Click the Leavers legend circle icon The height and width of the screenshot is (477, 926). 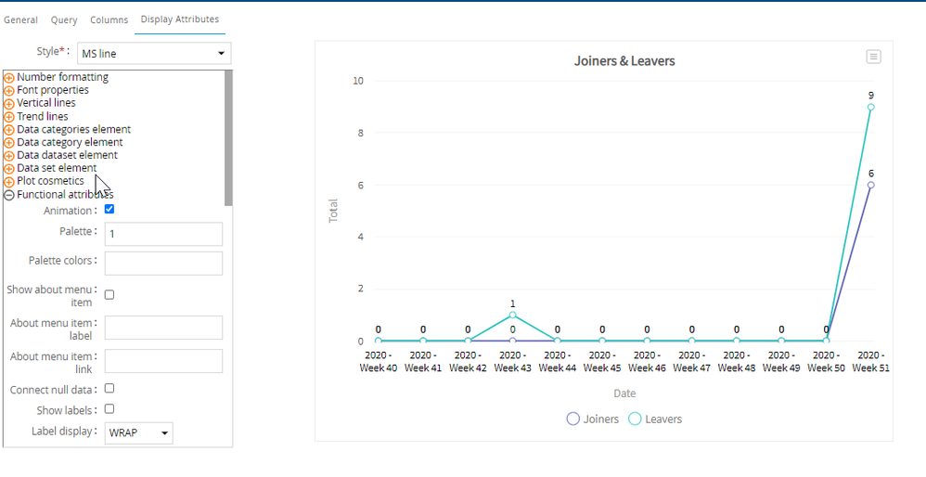635,419
